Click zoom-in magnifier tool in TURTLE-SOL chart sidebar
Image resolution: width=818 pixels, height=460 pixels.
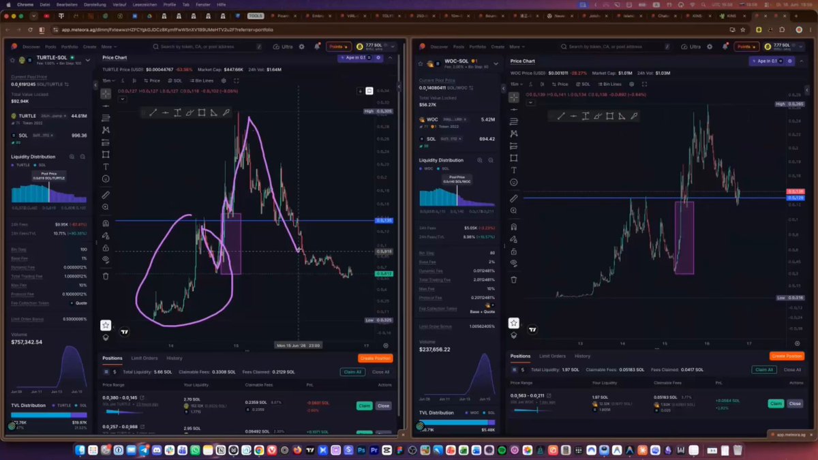coord(106,206)
